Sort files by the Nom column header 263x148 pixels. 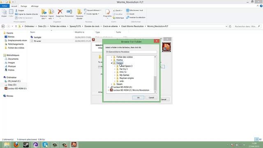32,32
